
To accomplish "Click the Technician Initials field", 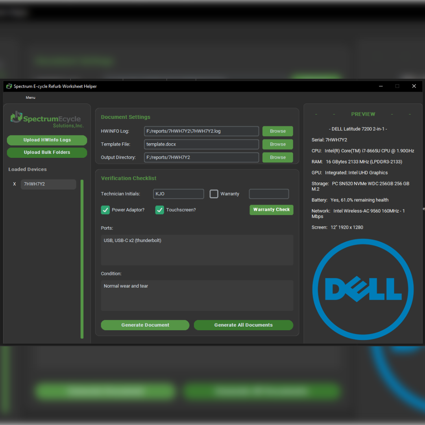I will pos(178,194).
